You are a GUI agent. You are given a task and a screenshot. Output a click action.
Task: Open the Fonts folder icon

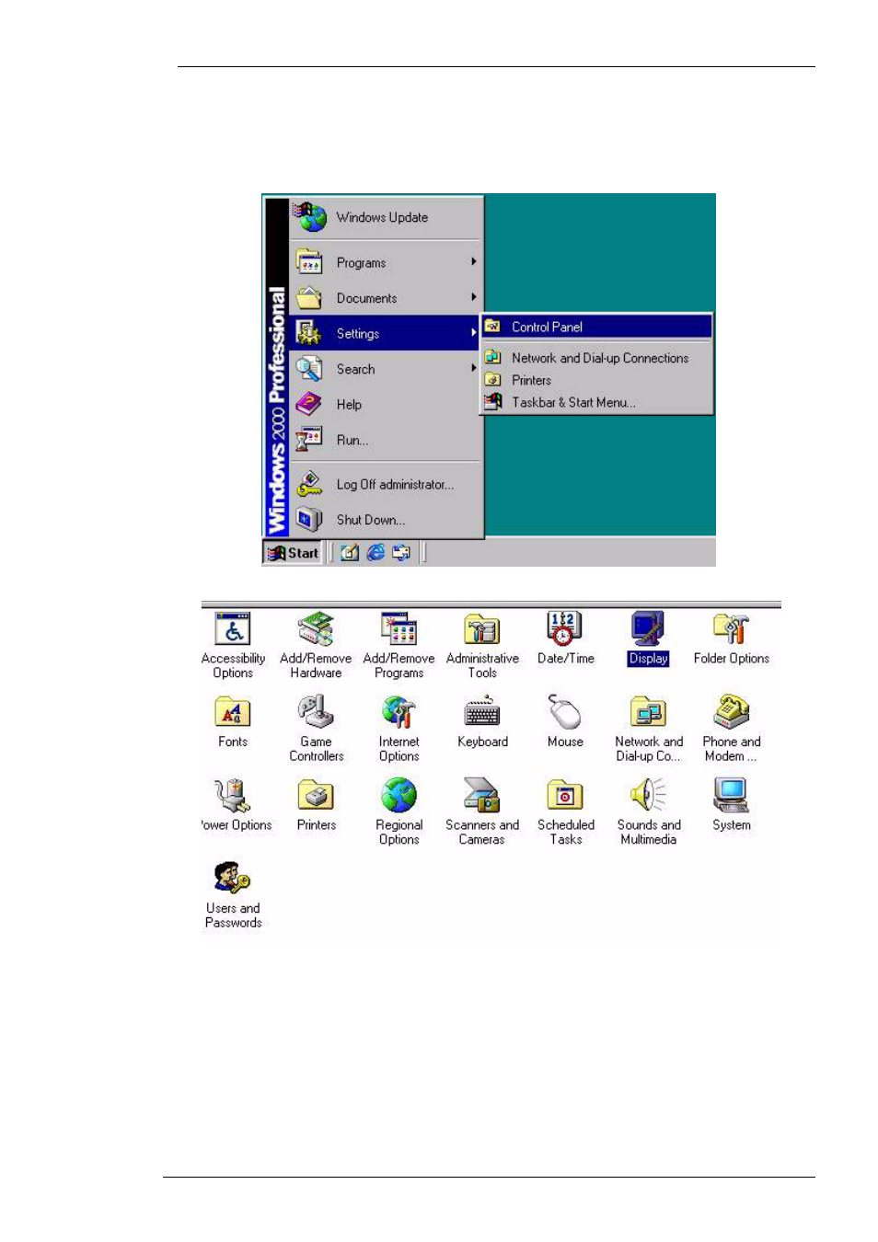[x=233, y=713]
